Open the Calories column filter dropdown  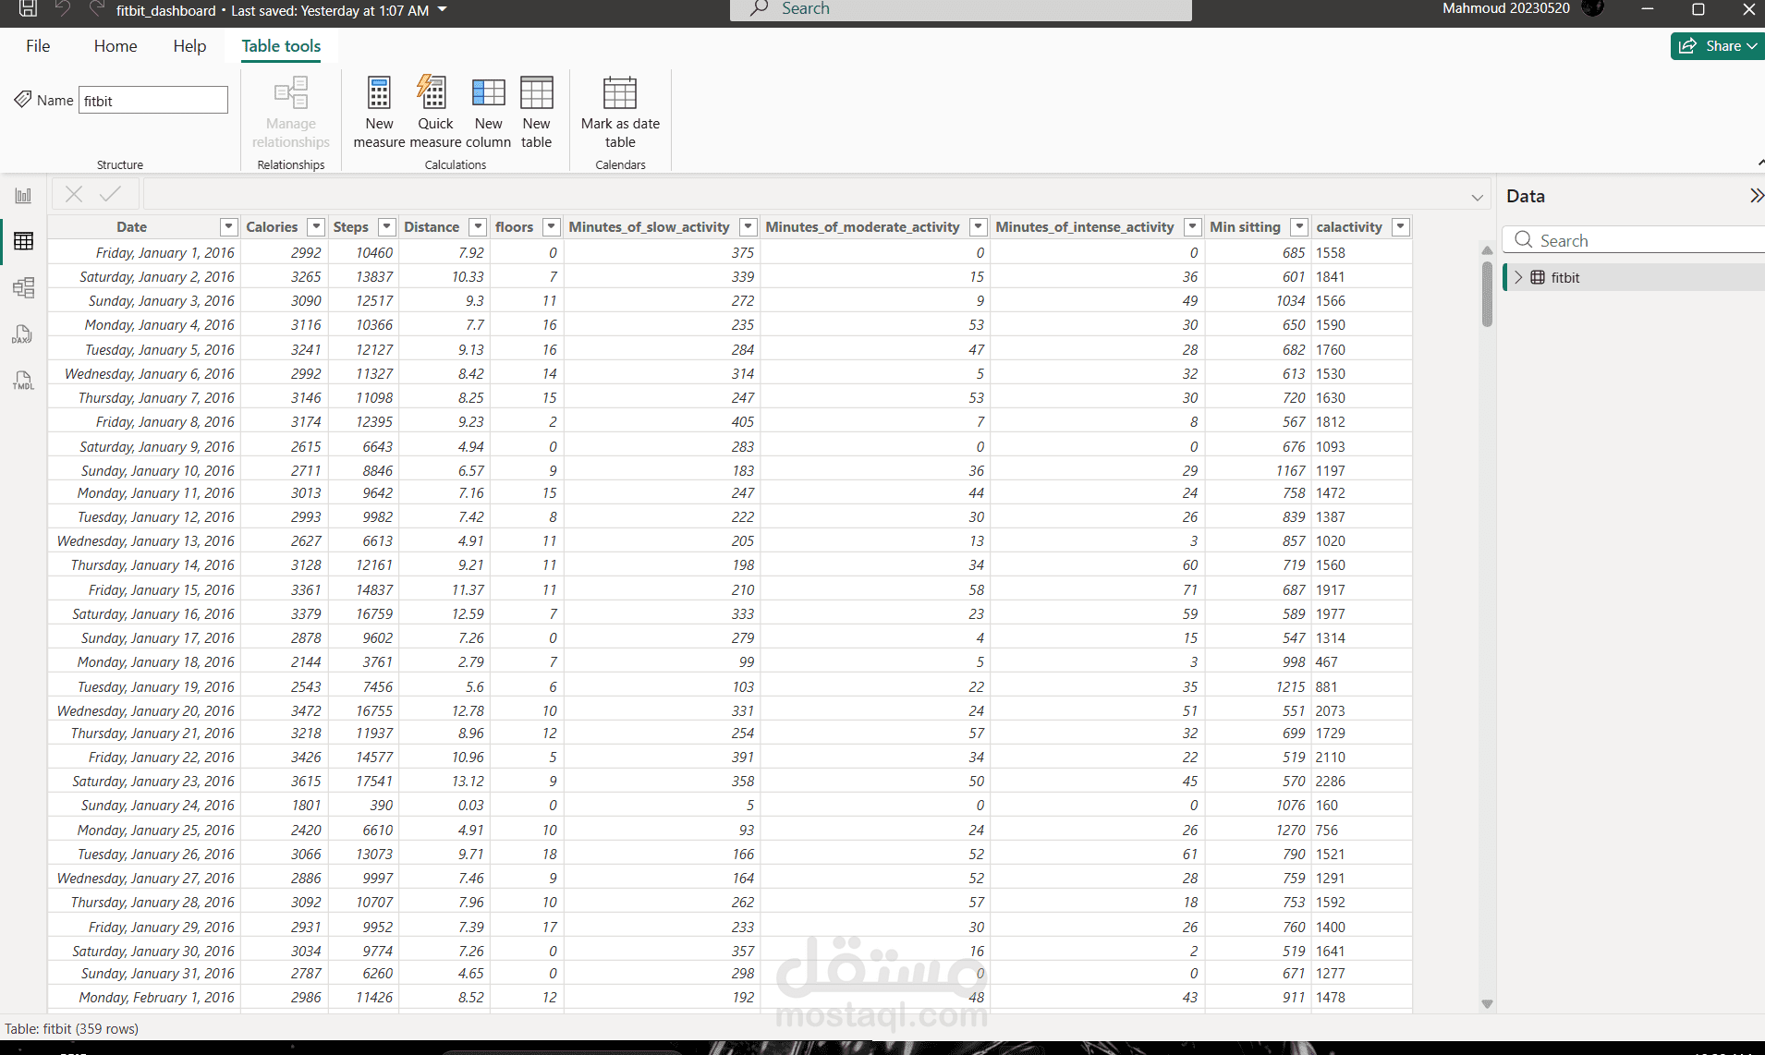pyautogui.click(x=316, y=227)
